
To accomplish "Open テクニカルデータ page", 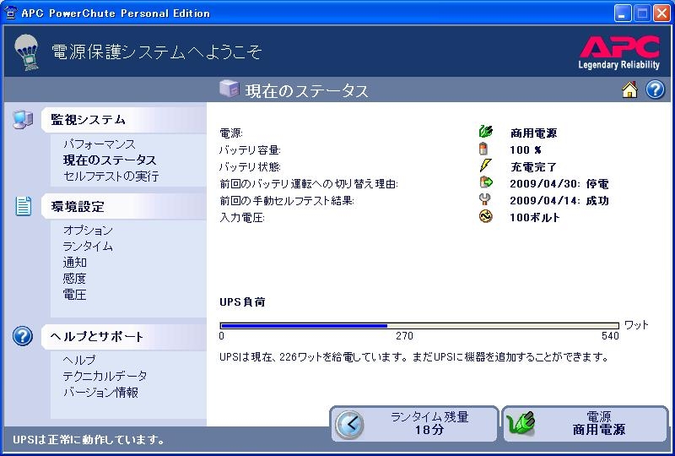I will 105,376.
